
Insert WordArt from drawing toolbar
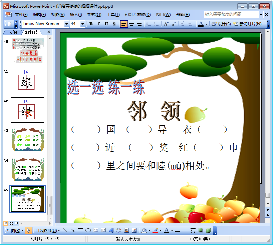[x=111, y=230]
